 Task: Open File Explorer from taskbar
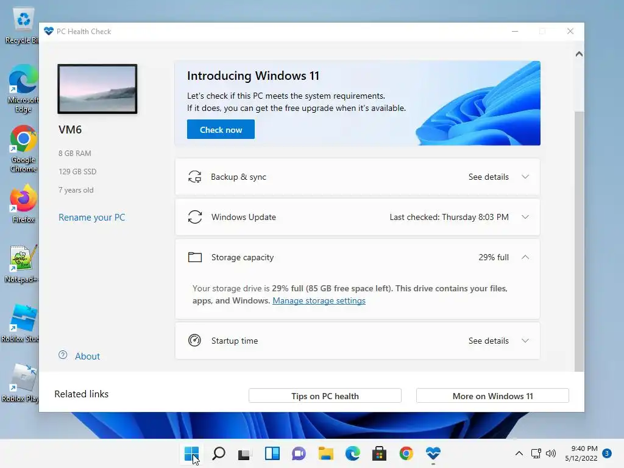[x=325, y=453]
